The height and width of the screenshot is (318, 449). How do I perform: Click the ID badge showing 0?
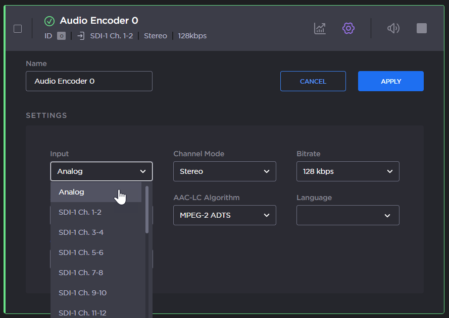[x=61, y=36]
